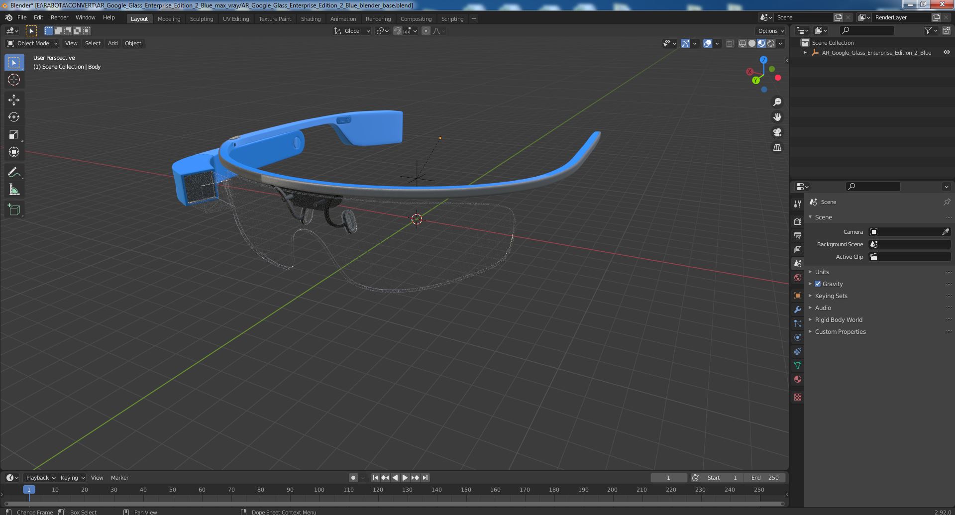Jump to first frame button
The height and width of the screenshot is (515, 955).
tap(376, 478)
